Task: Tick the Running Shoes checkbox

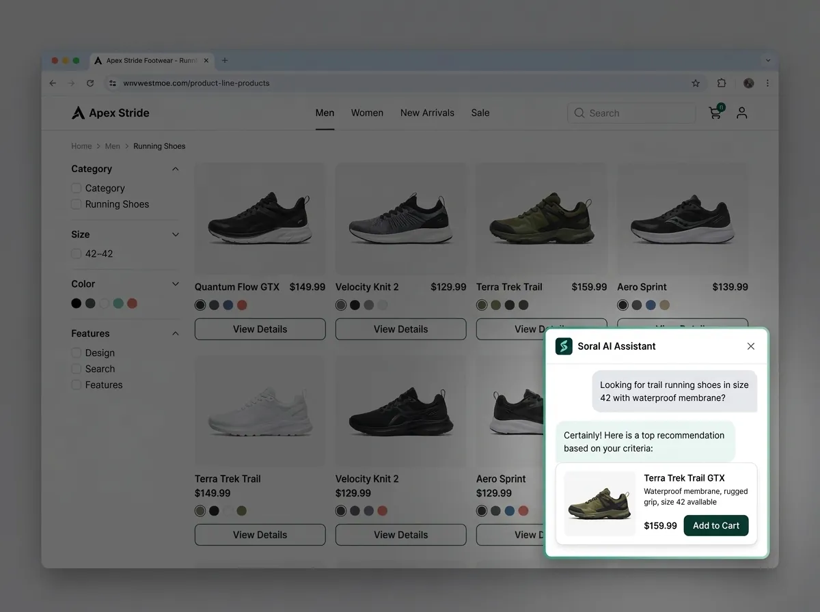Action: pos(77,204)
